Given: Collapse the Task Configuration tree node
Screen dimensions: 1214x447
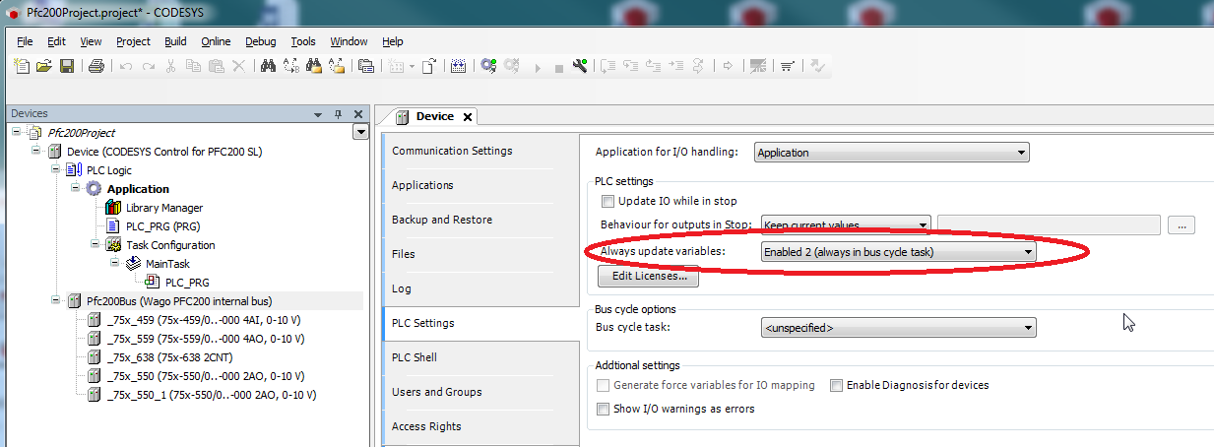Looking at the screenshot, I should tap(96, 245).
